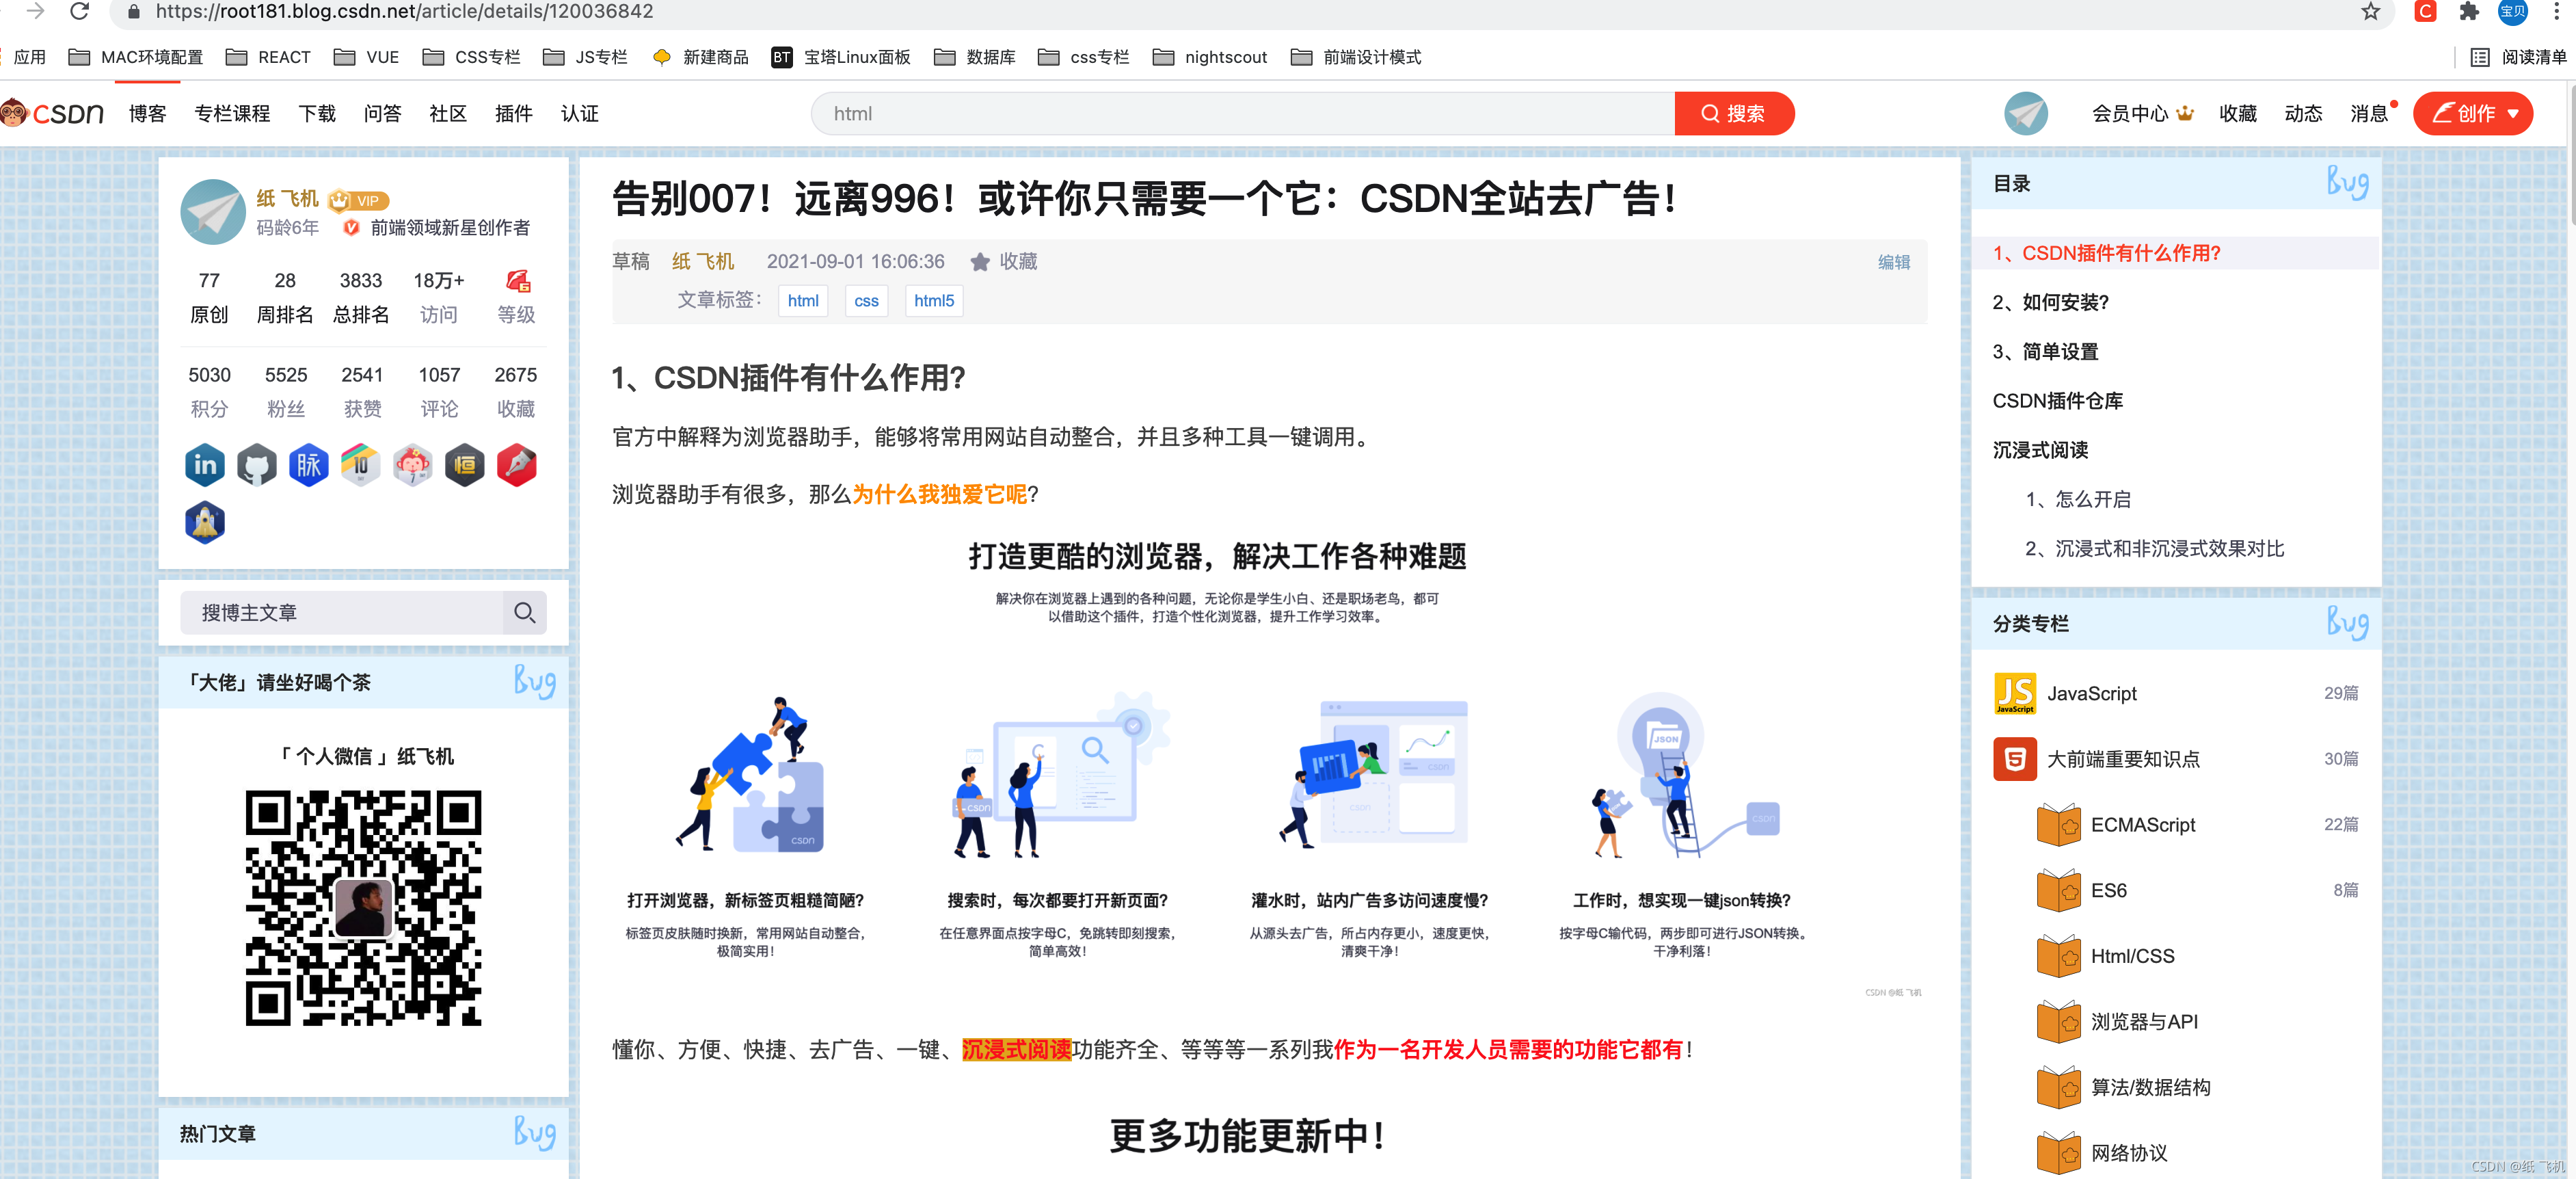Go to the 博客 nav item
This screenshot has height=1179, width=2576.
148,114
